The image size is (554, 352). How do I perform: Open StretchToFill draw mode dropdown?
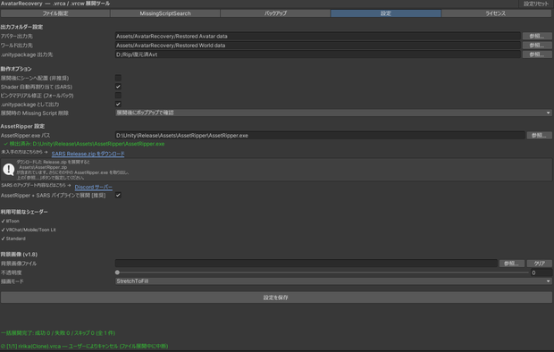333,281
